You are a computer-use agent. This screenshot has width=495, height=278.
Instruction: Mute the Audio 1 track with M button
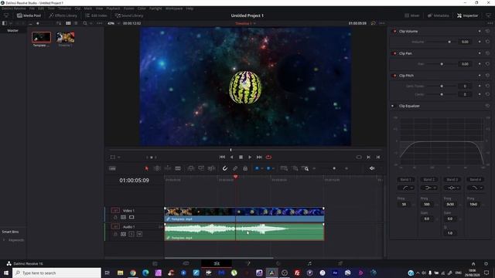(139, 234)
